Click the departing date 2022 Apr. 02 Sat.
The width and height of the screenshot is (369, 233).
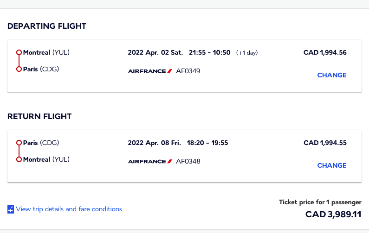(155, 53)
